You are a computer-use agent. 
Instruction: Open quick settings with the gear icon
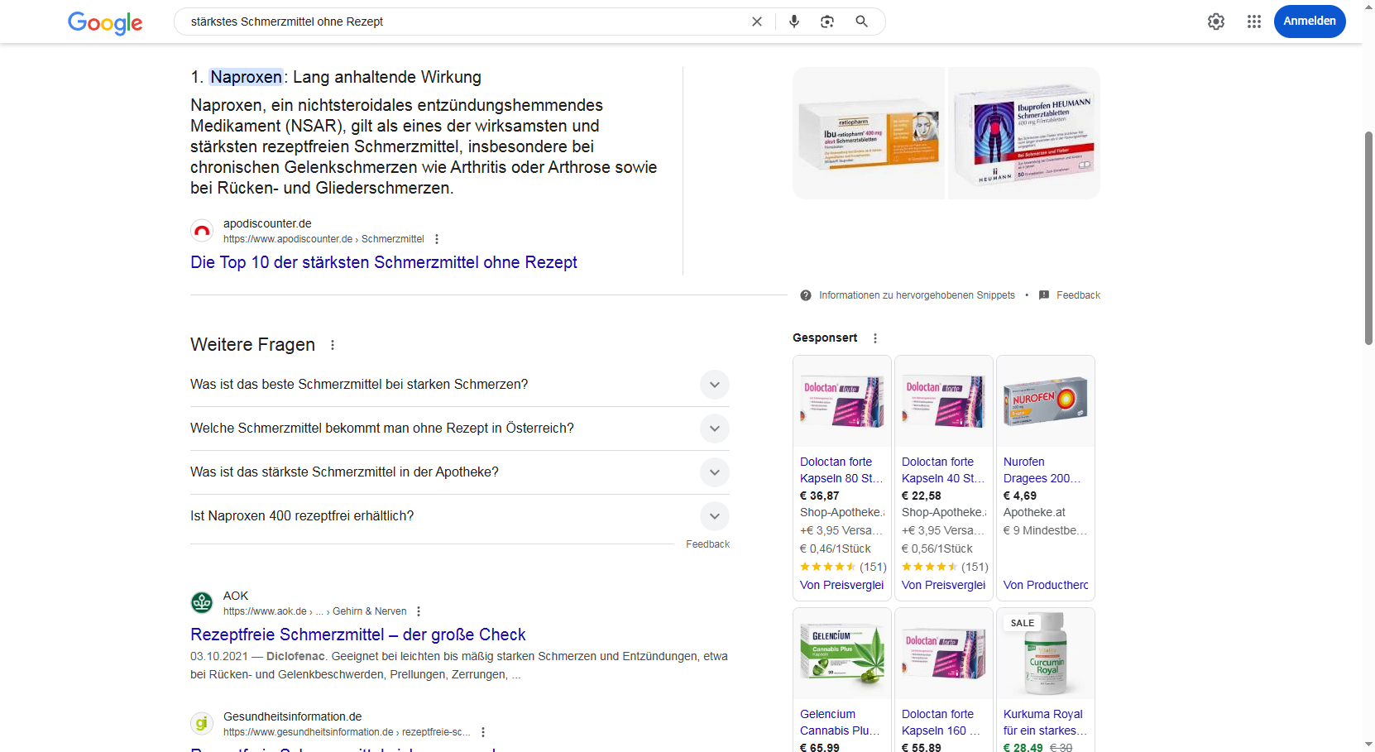coord(1215,22)
